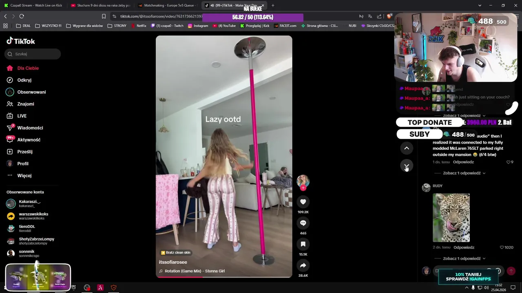The width and height of the screenshot is (522, 293).
Task: Open warszawskikoks followed account
Action: 33,216
